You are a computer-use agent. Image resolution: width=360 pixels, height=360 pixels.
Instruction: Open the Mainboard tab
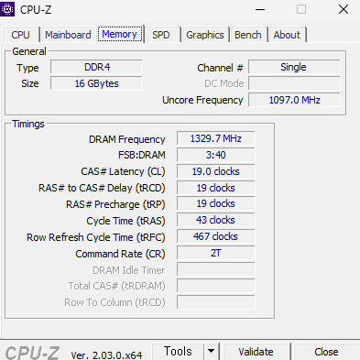pos(68,35)
